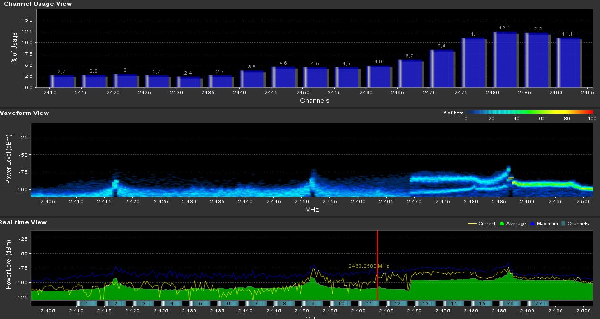
Task: Select channel 77 block in the channel strip
Action: pos(538,303)
